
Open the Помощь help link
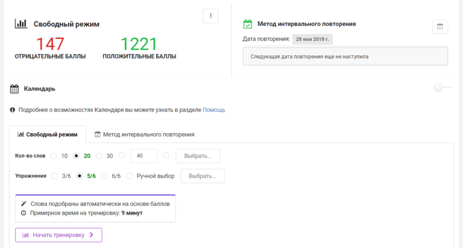(x=214, y=109)
